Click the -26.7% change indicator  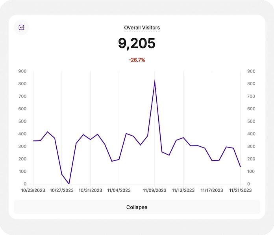pos(137,60)
